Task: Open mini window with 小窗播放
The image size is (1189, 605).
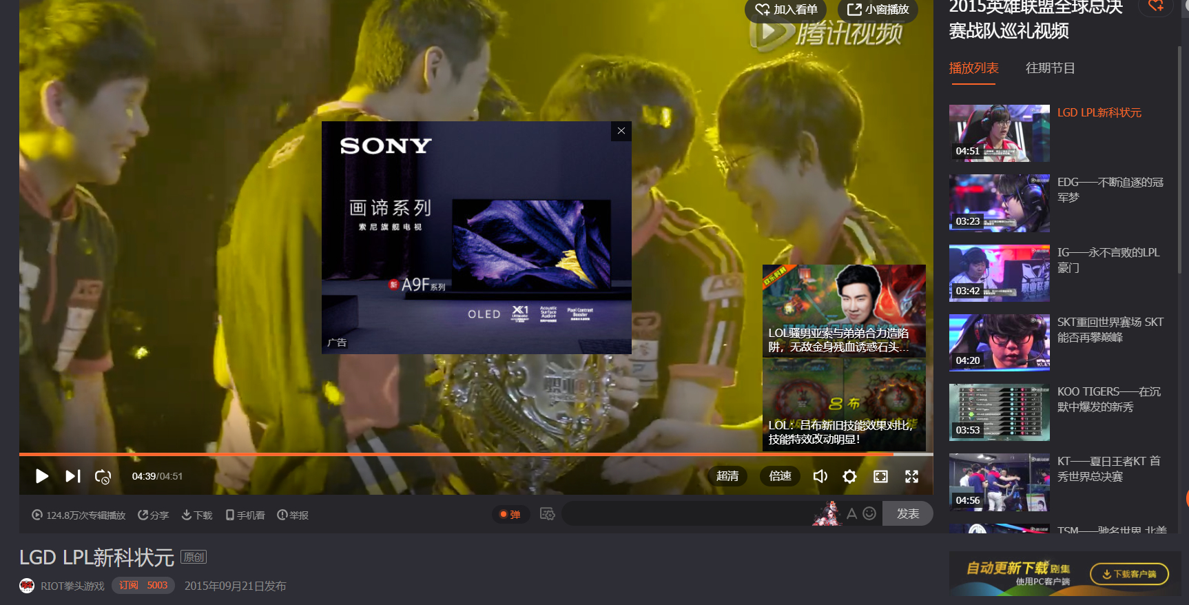Action: 878,10
